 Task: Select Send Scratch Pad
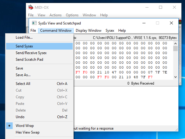tap(29, 60)
